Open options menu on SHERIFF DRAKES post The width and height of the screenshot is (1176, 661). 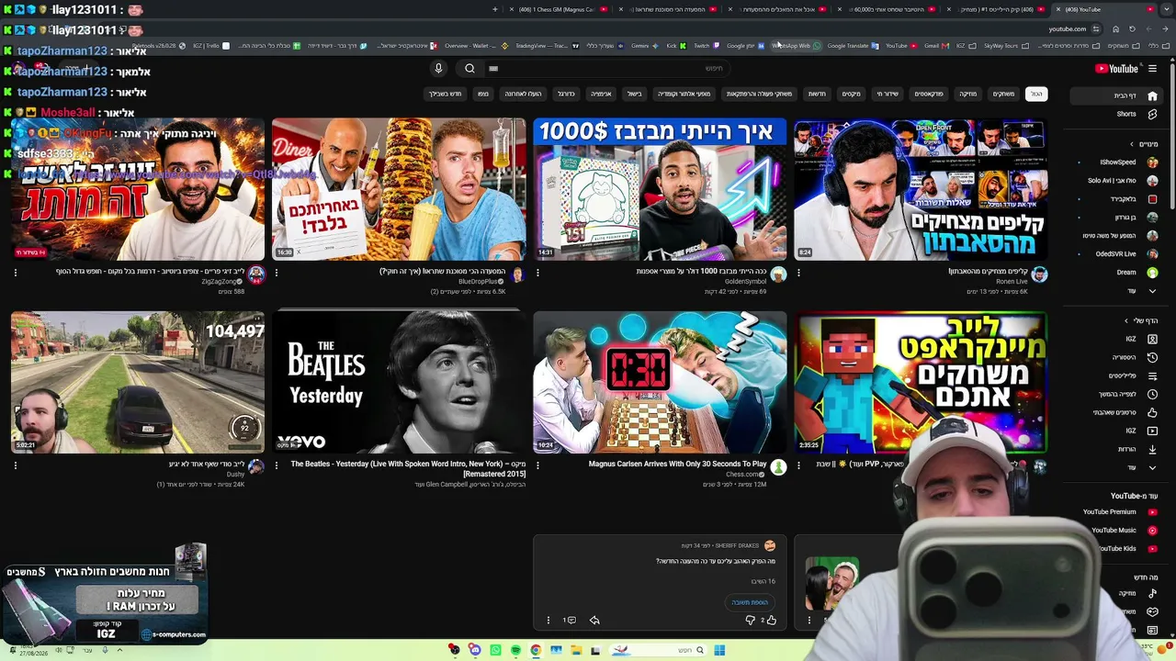click(x=548, y=621)
